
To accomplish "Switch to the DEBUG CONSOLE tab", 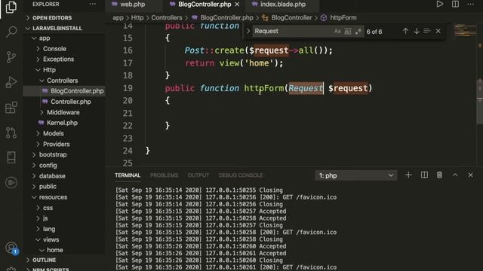I will pos(241,175).
